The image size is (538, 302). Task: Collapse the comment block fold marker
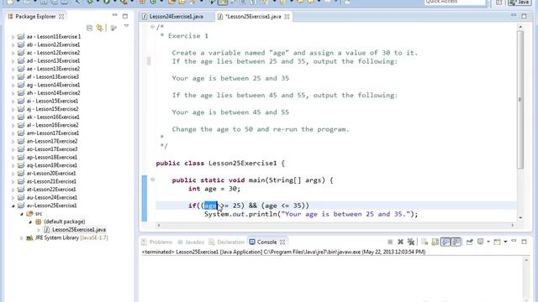(152, 27)
